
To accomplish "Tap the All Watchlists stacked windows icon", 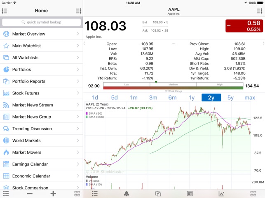I will click(x=6, y=58).
